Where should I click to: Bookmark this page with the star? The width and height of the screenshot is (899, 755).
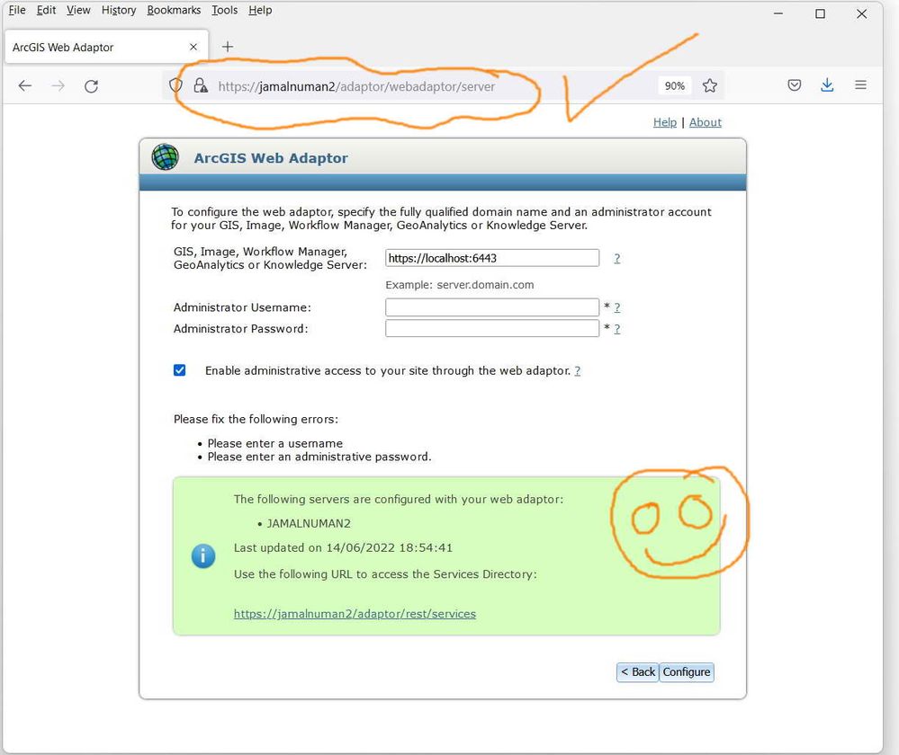[x=710, y=86]
